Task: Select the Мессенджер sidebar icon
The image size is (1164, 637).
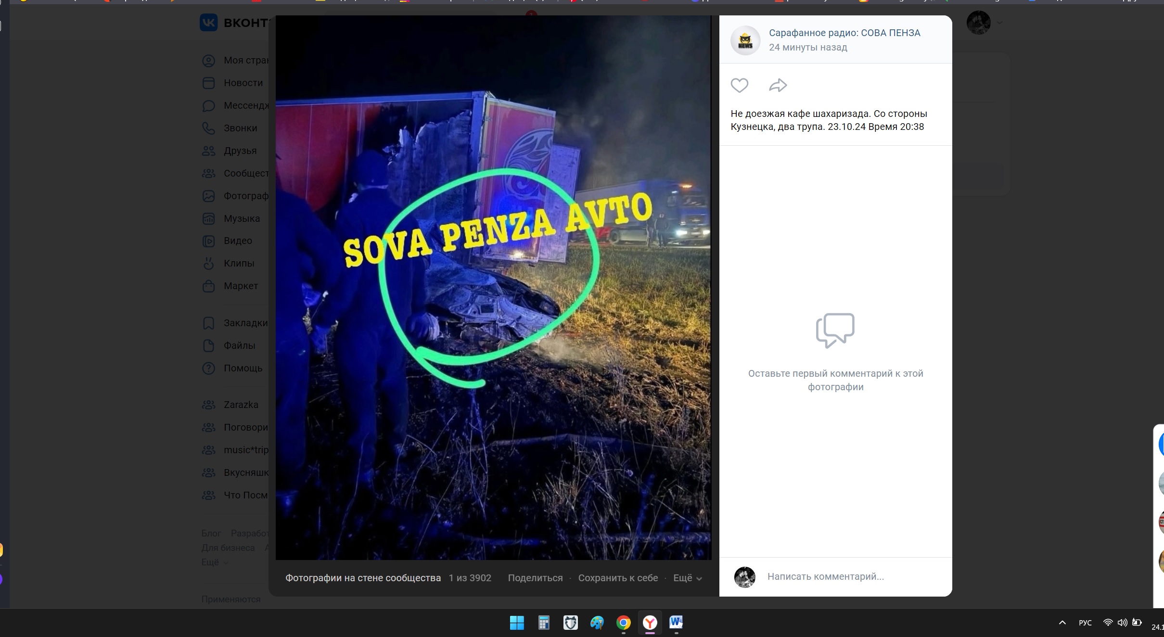Action: click(x=208, y=105)
